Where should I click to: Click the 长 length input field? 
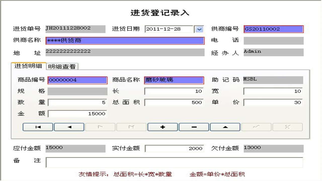(x=174, y=91)
